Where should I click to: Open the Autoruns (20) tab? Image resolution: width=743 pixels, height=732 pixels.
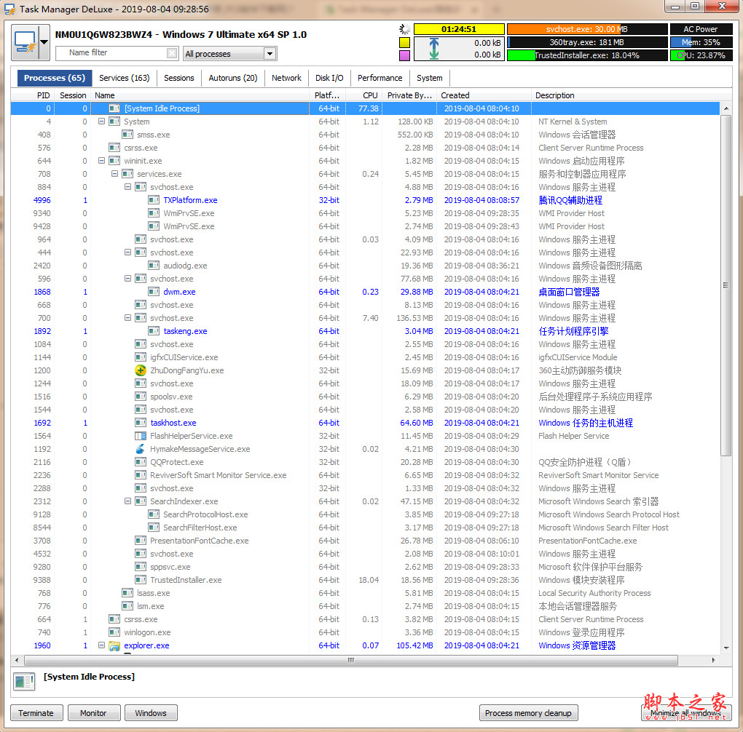pyautogui.click(x=232, y=78)
